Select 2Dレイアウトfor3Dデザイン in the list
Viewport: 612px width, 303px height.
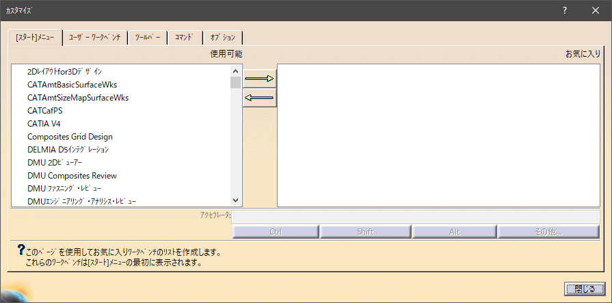[65, 71]
